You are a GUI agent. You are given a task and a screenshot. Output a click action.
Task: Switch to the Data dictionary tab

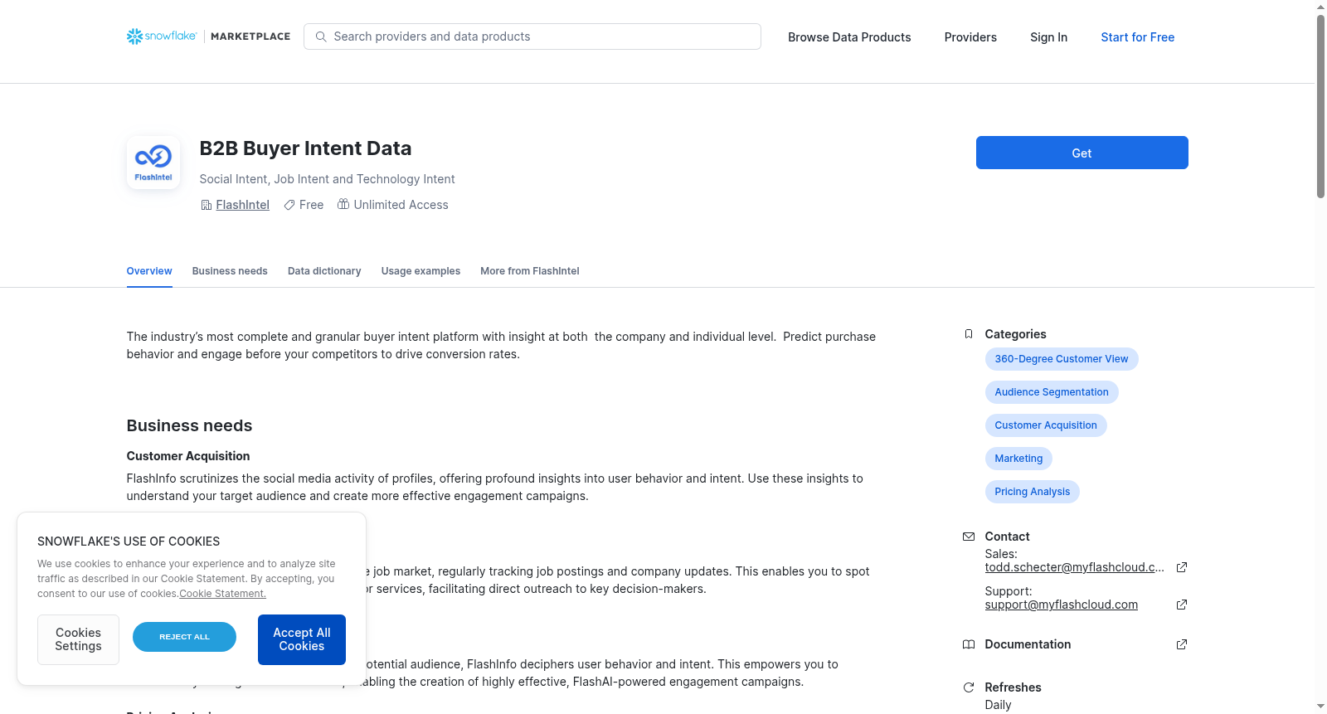coord(324,271)
